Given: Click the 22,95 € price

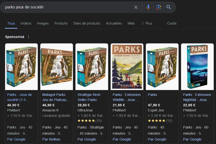Looking at the screenshot, I should 189,105.
